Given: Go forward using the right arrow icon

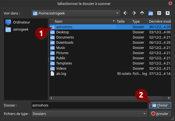Looking at the screenshot, I should coord(134,13).
